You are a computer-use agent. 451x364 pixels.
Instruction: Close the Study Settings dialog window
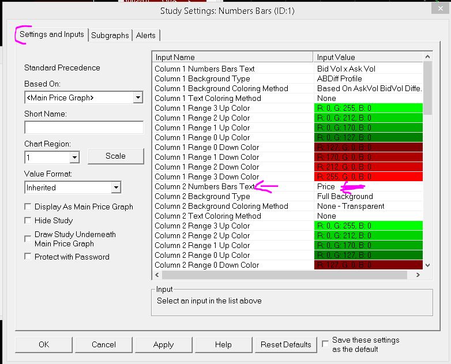coord(441,7)
